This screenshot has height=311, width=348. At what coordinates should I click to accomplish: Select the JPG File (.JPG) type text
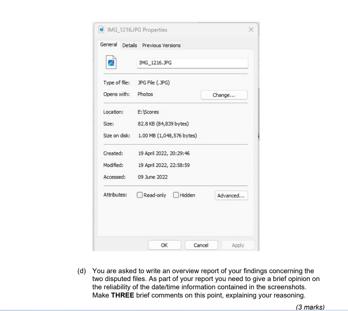click(154, 83)
